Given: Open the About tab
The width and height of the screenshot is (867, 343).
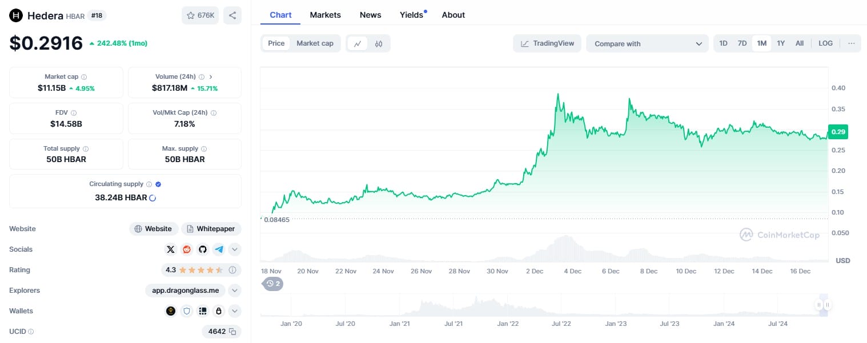Looking at the screenshot, I should coord(453,15).
